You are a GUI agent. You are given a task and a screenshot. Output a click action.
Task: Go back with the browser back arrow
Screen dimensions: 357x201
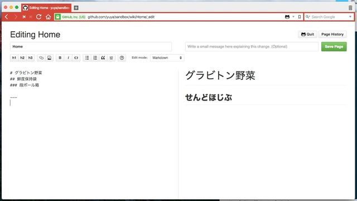pos(7,17)
